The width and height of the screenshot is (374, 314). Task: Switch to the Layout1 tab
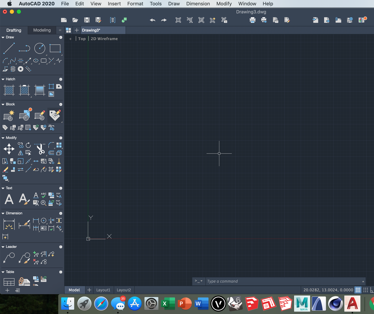(103, 290)
